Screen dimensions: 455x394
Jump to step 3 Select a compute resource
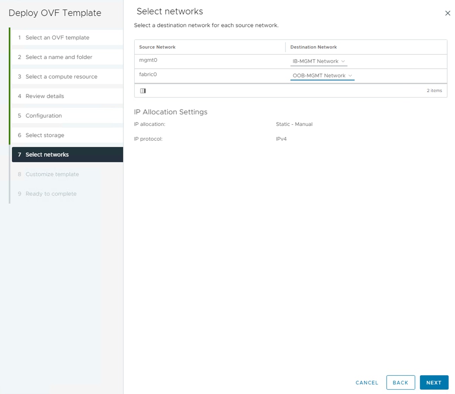[x=61, y=77]
